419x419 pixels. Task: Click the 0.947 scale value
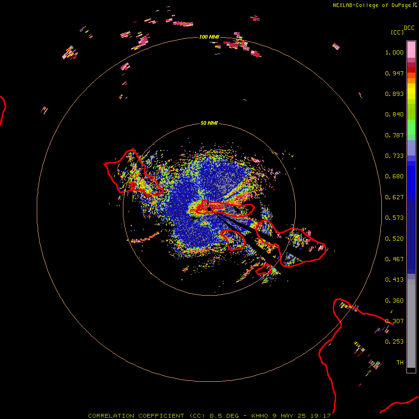tap(394, 73)
